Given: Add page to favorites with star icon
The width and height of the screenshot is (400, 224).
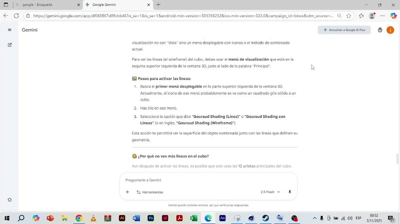Looking at the screenshot, I should click(349, 16).
